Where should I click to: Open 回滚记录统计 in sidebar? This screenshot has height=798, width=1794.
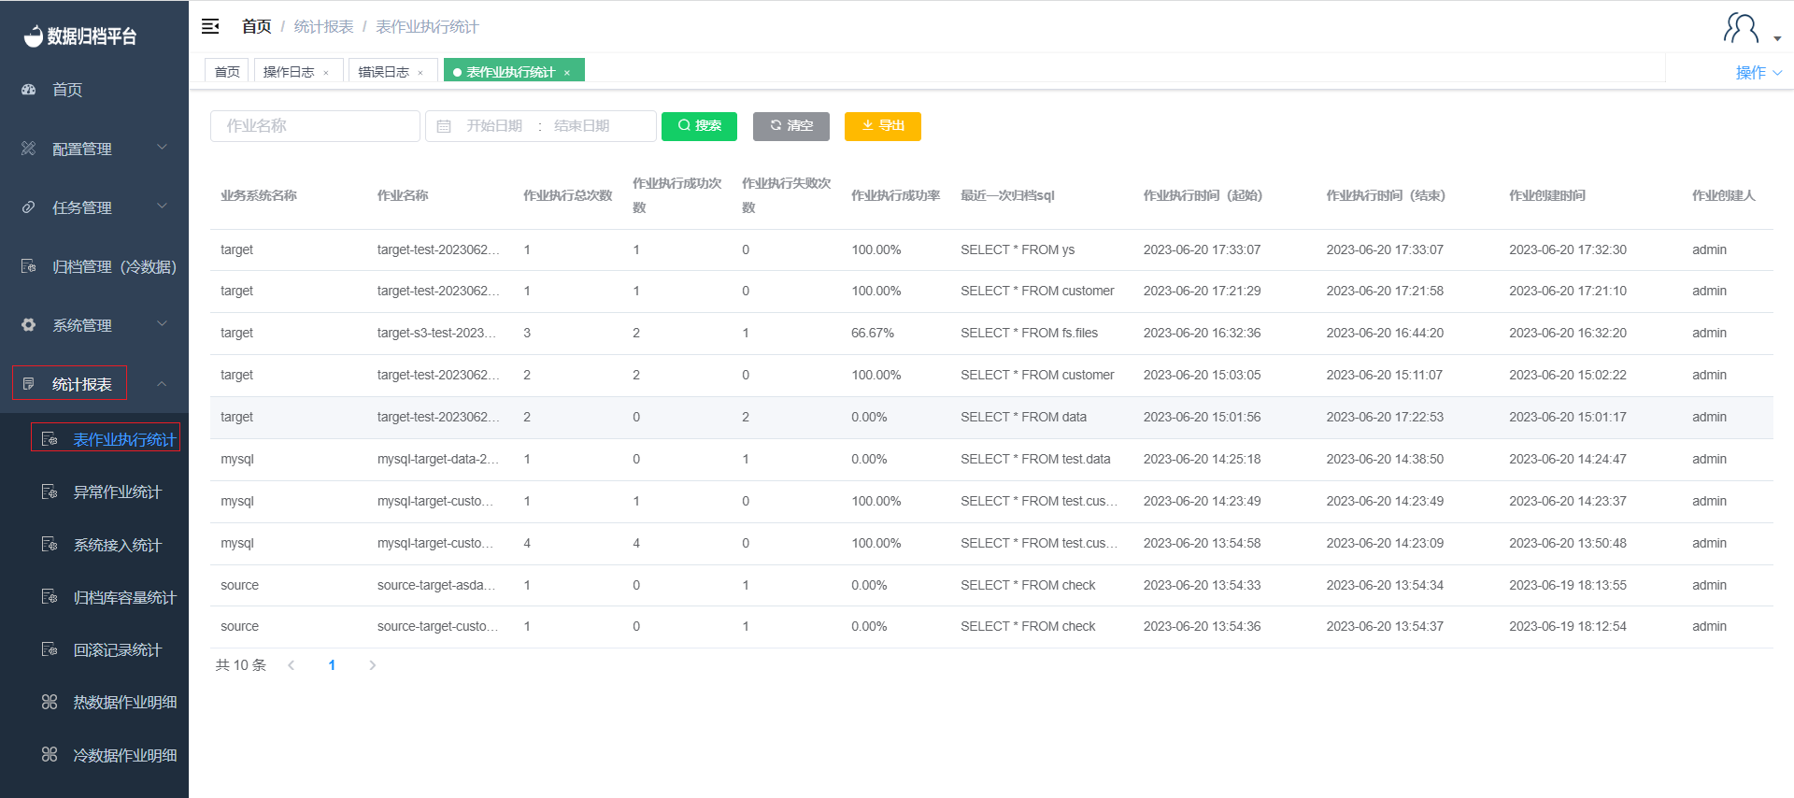118,649
